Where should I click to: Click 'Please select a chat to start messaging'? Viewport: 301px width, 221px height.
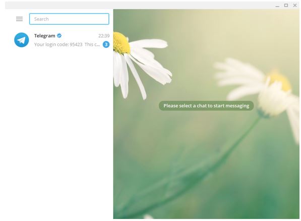pos(206,105)
